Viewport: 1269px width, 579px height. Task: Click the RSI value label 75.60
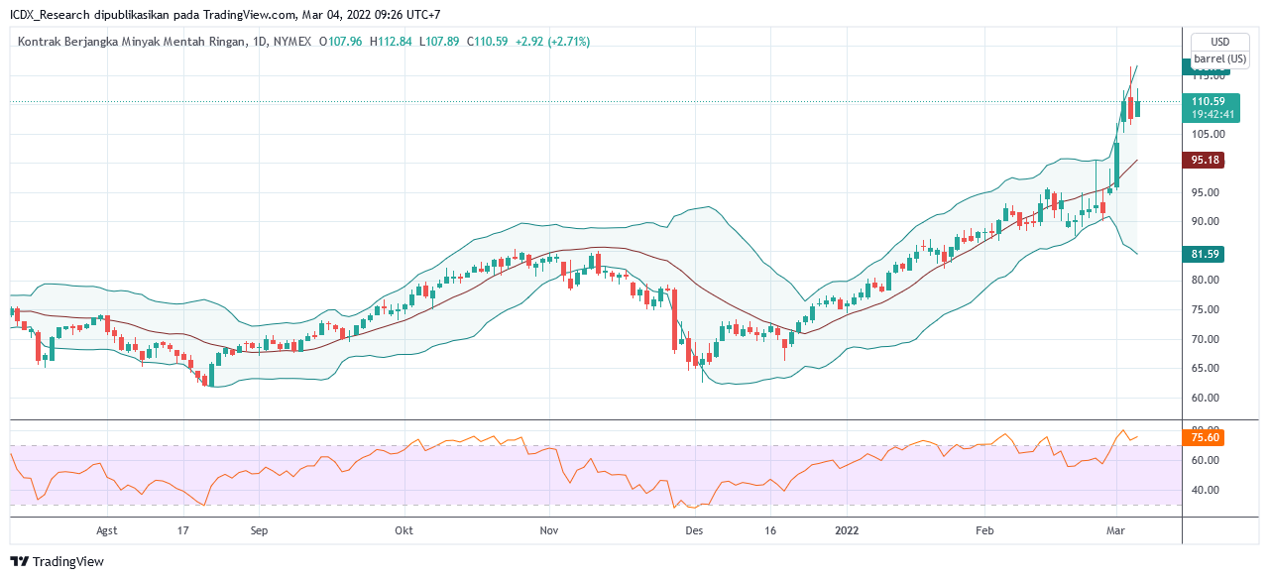[x=1205, y=437]
